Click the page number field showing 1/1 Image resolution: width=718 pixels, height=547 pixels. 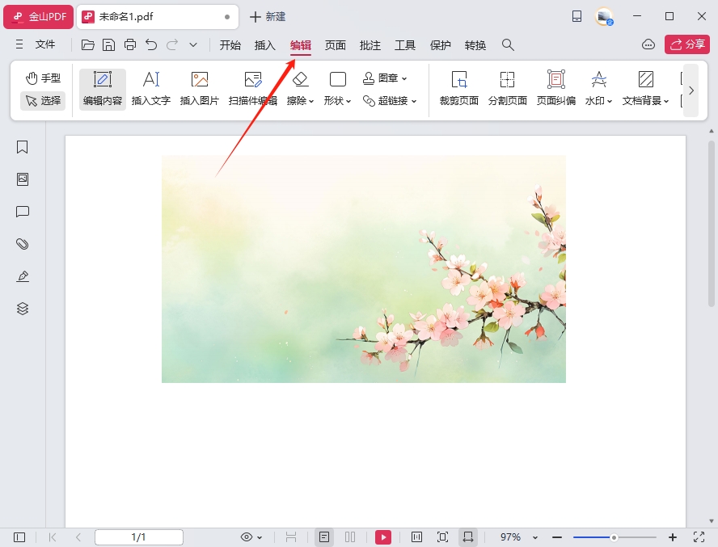point(138,537)
